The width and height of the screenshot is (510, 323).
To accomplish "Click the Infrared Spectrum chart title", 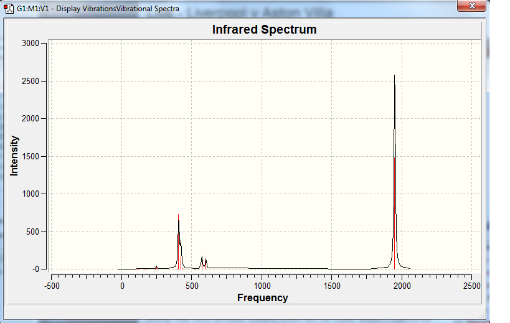I will [x=264, y=30].
